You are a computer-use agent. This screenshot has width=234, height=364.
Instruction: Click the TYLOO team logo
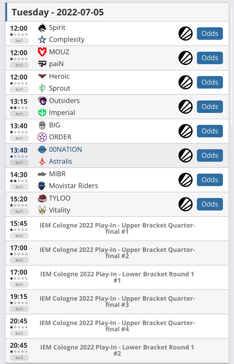click(42, 198)
